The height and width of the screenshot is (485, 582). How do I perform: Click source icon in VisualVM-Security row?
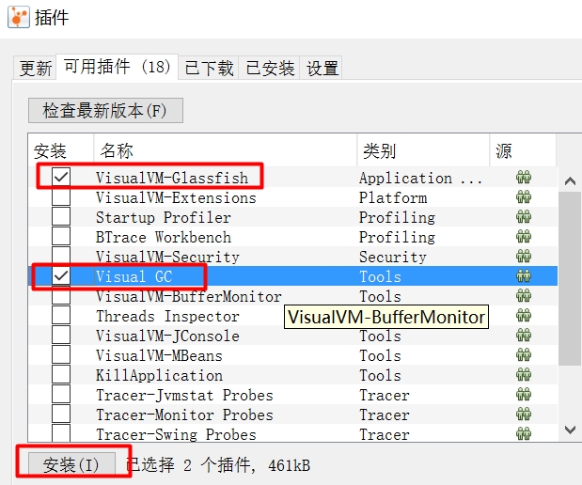tap(524, 257)
